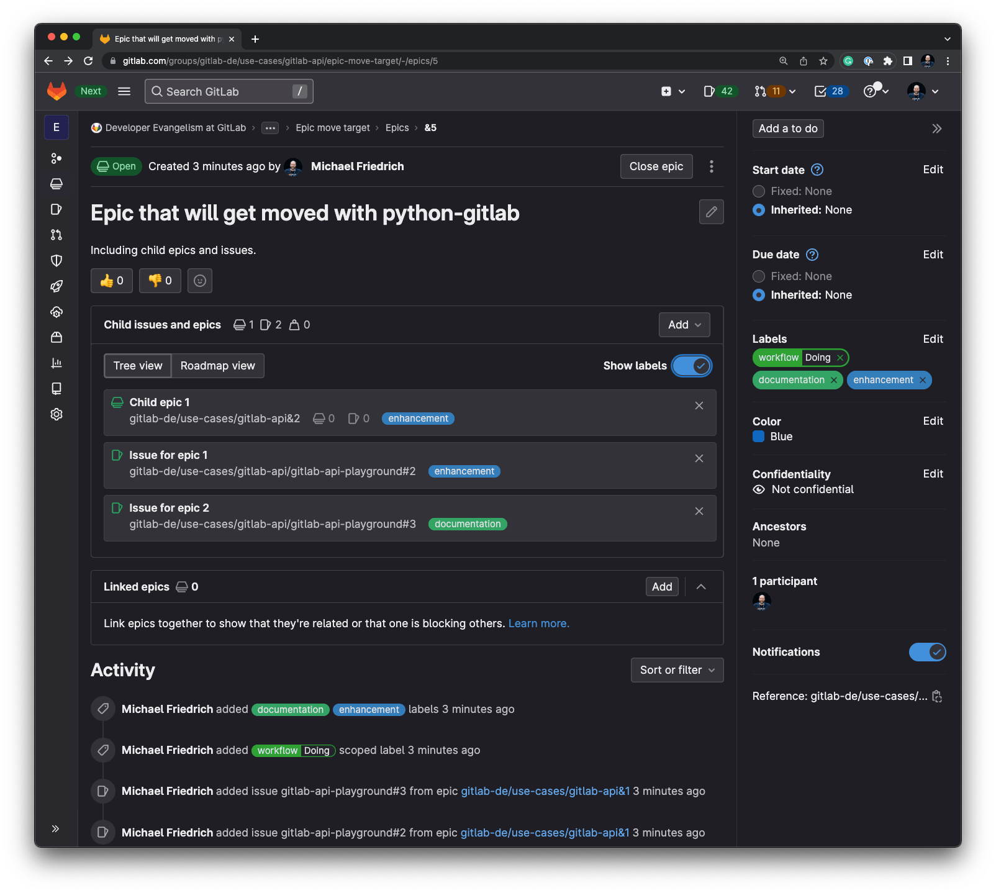Viewport: 996px width, 893px height.
Task: Open the Analytics chart icon in sidebar
Action: coord(57,363)
